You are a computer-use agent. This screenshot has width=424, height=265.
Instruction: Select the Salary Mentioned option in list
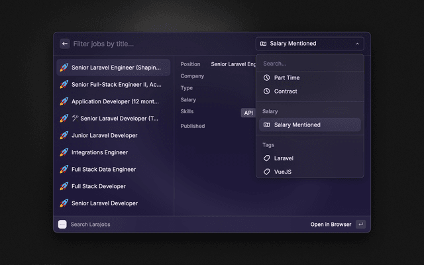(297, 125)
